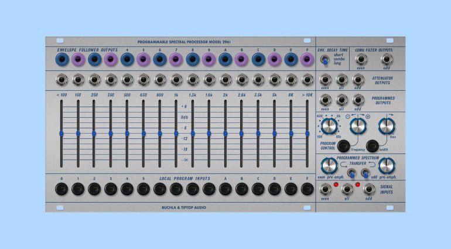Click the black width control input jack

pyautogui.click(x=371, y=144)
